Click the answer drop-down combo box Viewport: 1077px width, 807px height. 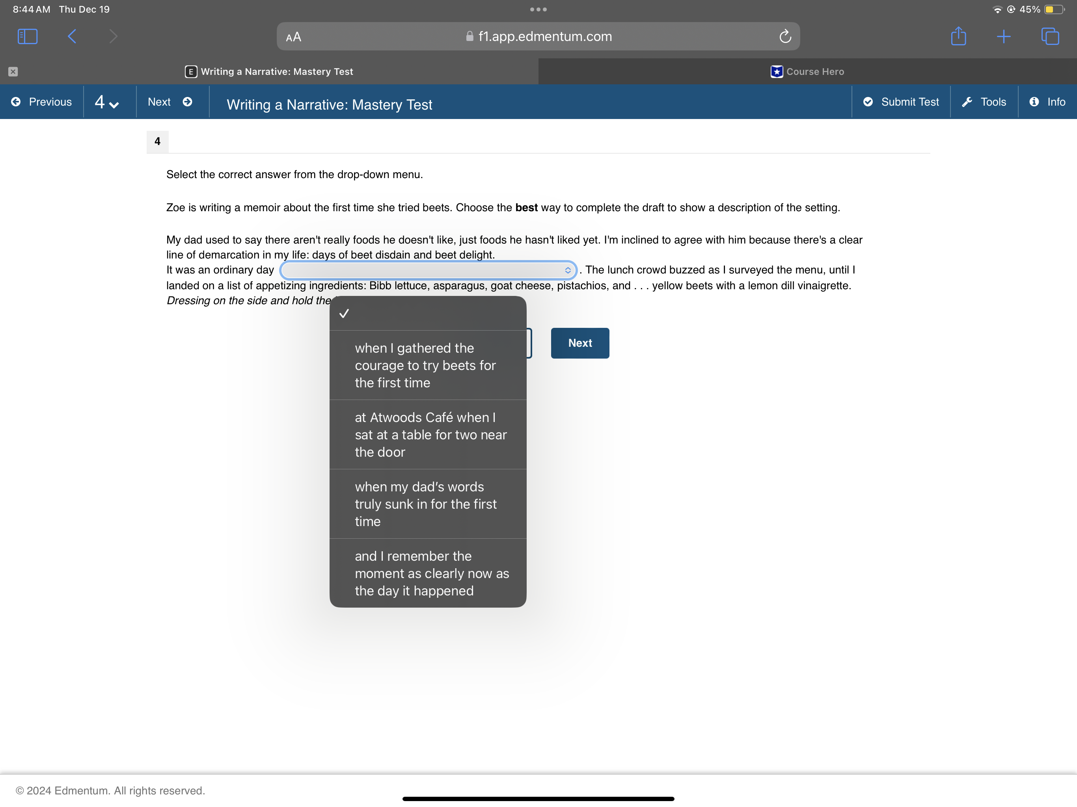pos(427,270)
